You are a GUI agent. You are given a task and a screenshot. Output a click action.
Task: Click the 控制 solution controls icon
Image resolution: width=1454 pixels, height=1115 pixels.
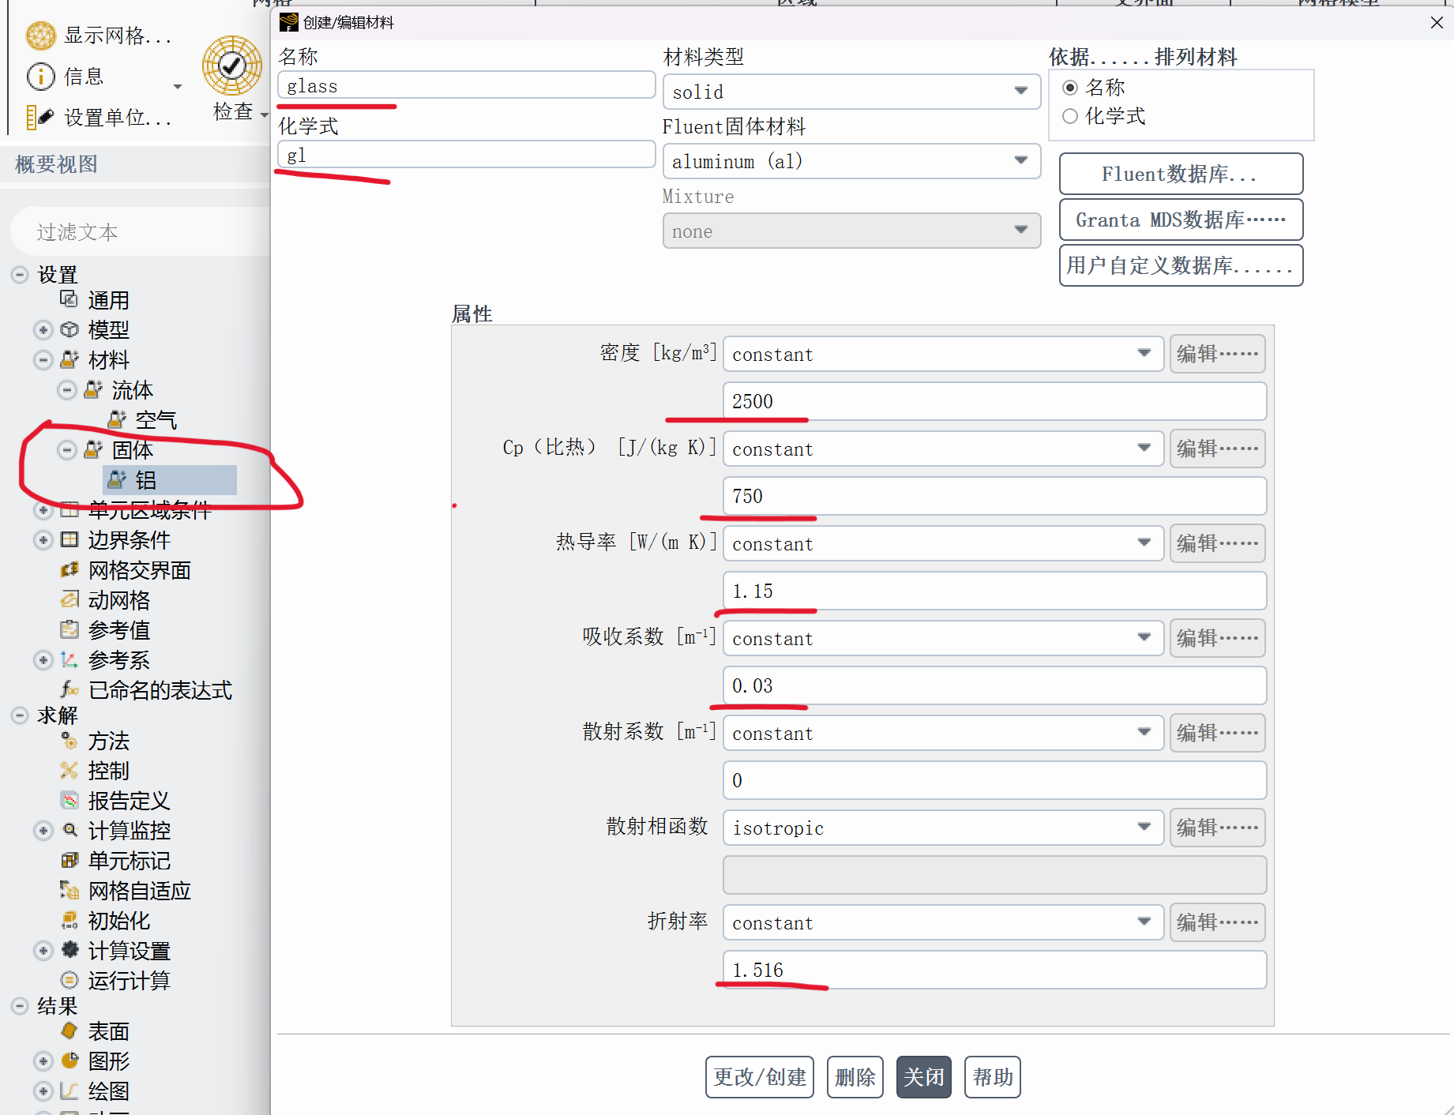point(70,770)
